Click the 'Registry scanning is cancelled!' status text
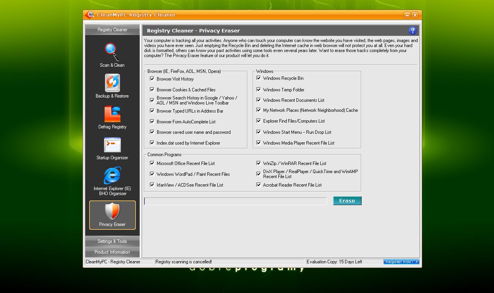The image size is (494, 293). [x=184, y=262]
